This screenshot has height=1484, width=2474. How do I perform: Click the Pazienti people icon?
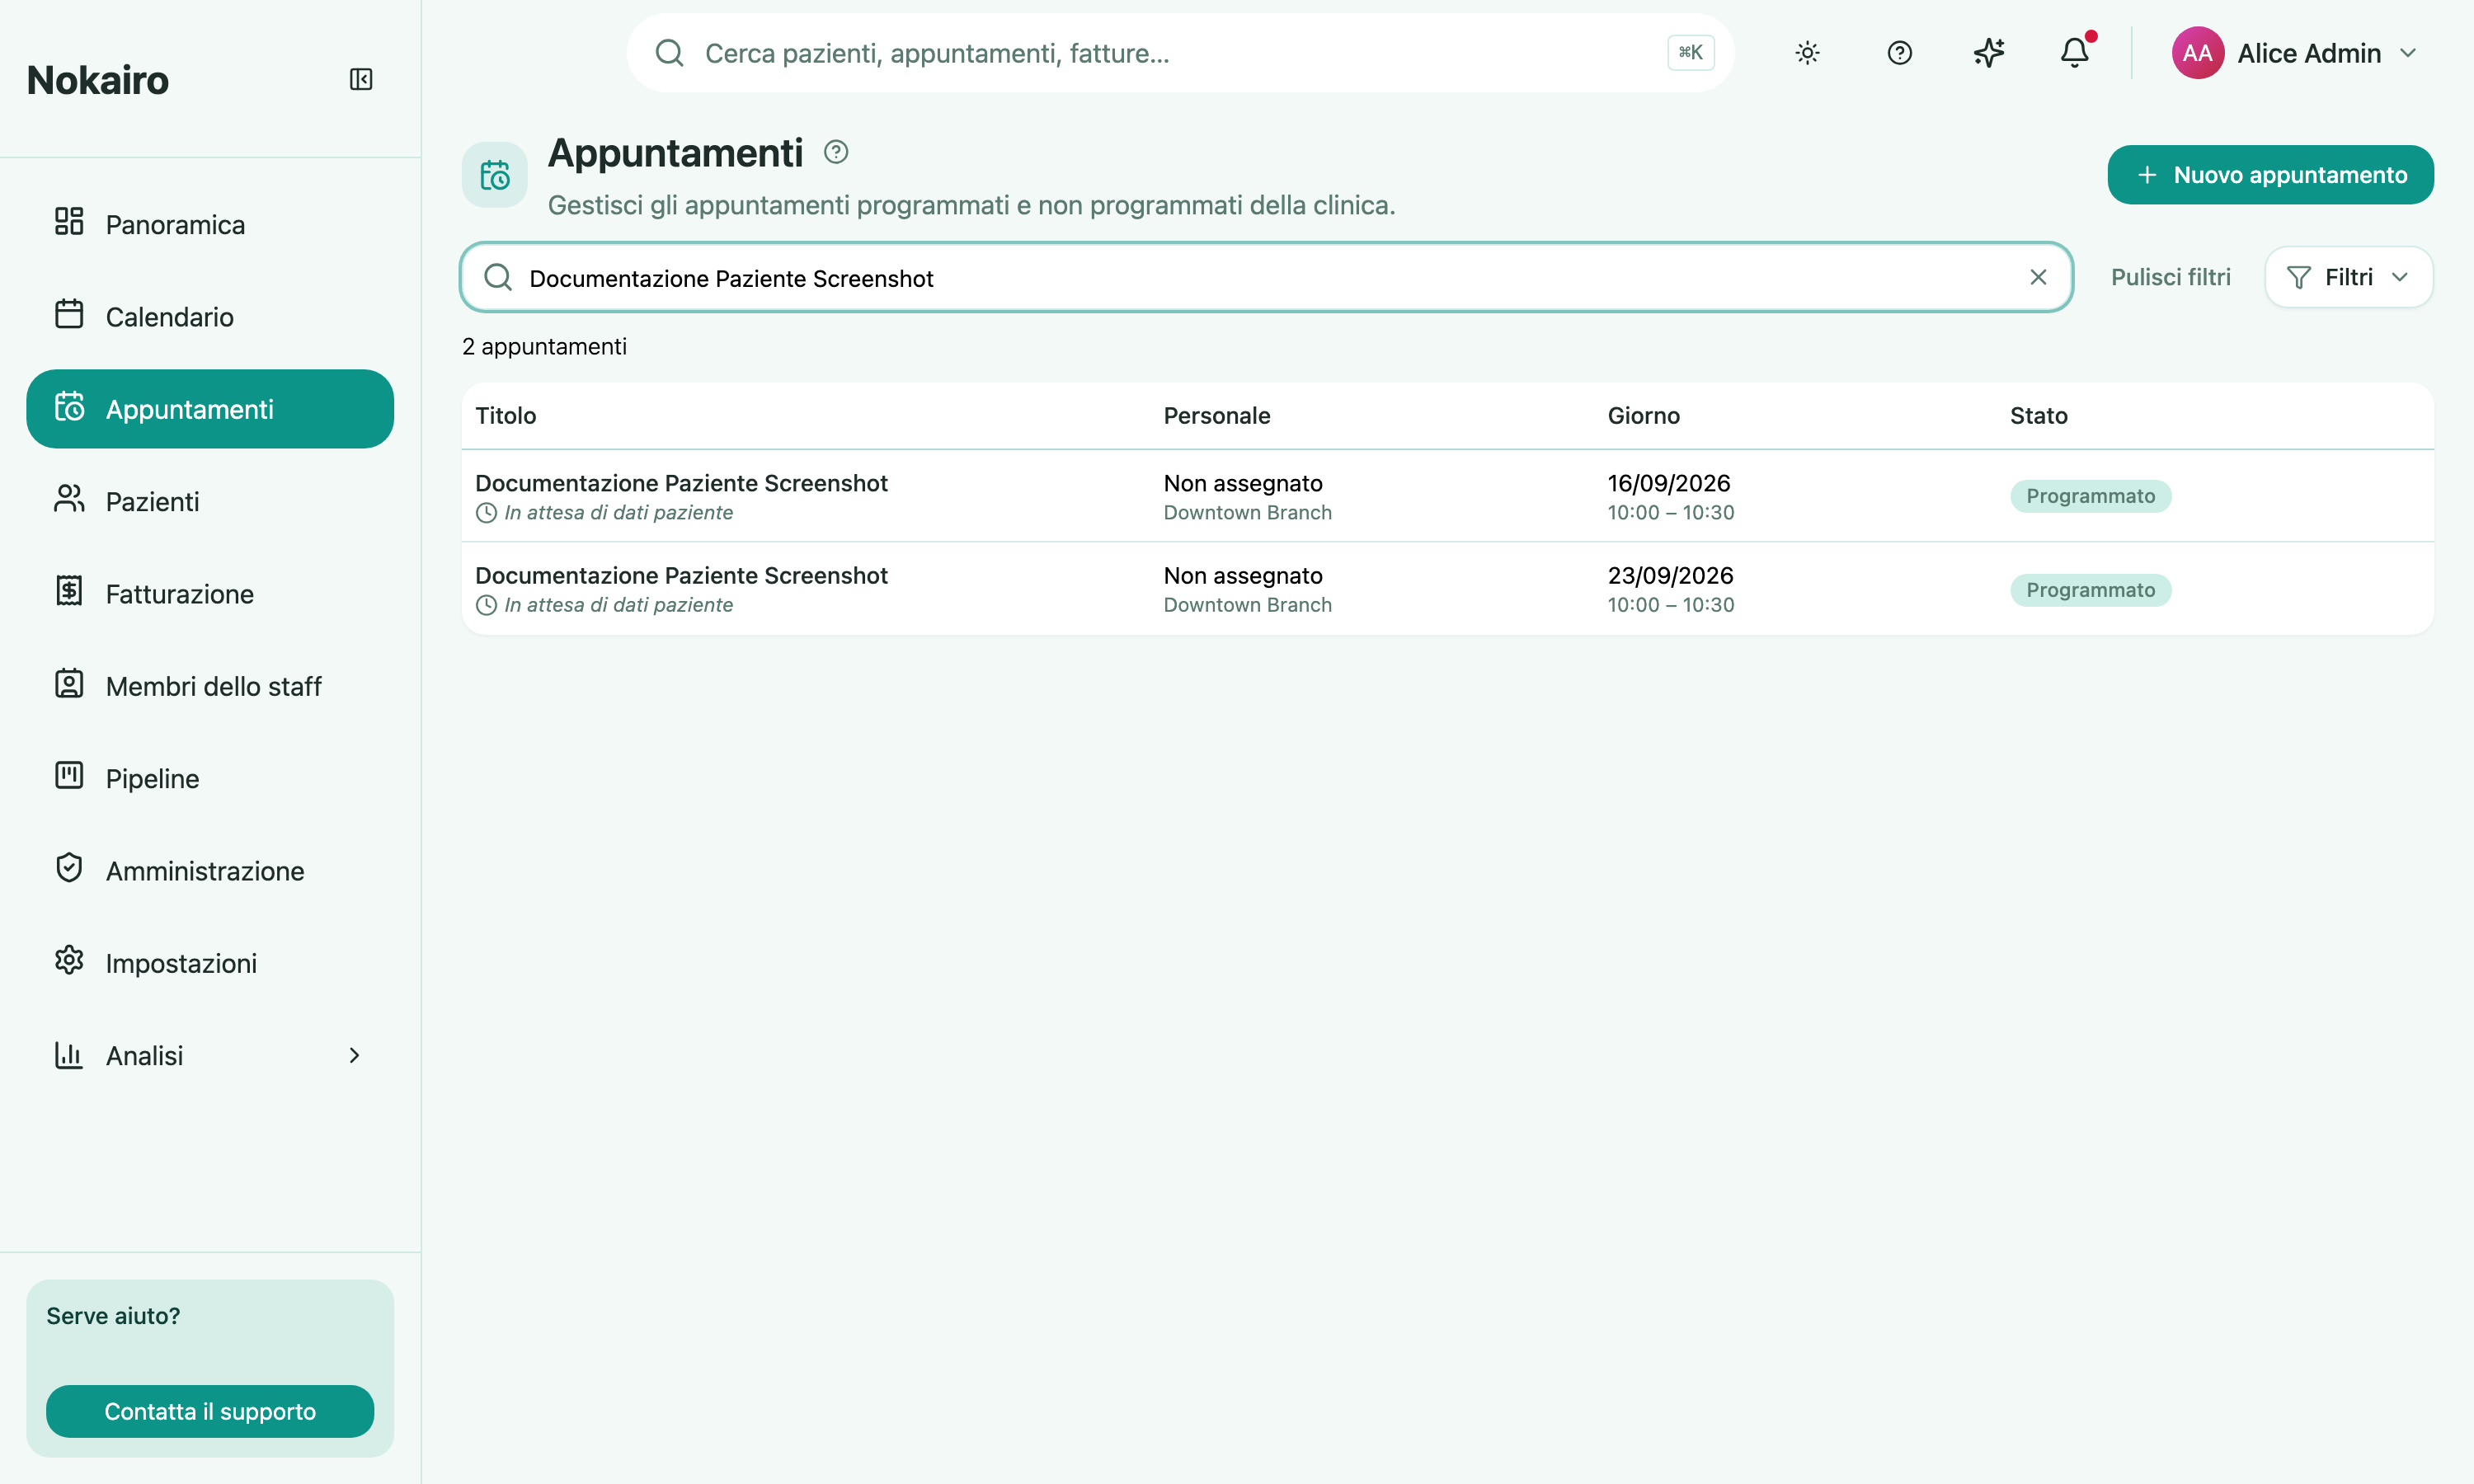coord(69,498)
